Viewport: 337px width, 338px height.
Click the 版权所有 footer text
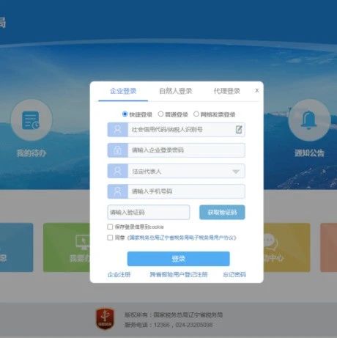pos(174,315)
